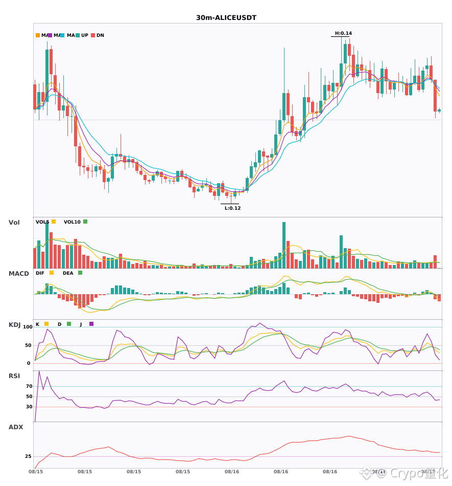452x486 pixels.
Task: Click the KDJ panel label
Action: coord(14,325)
